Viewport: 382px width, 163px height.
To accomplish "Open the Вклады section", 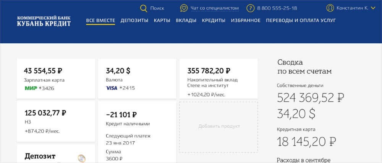I will click(x=186, y=21).
